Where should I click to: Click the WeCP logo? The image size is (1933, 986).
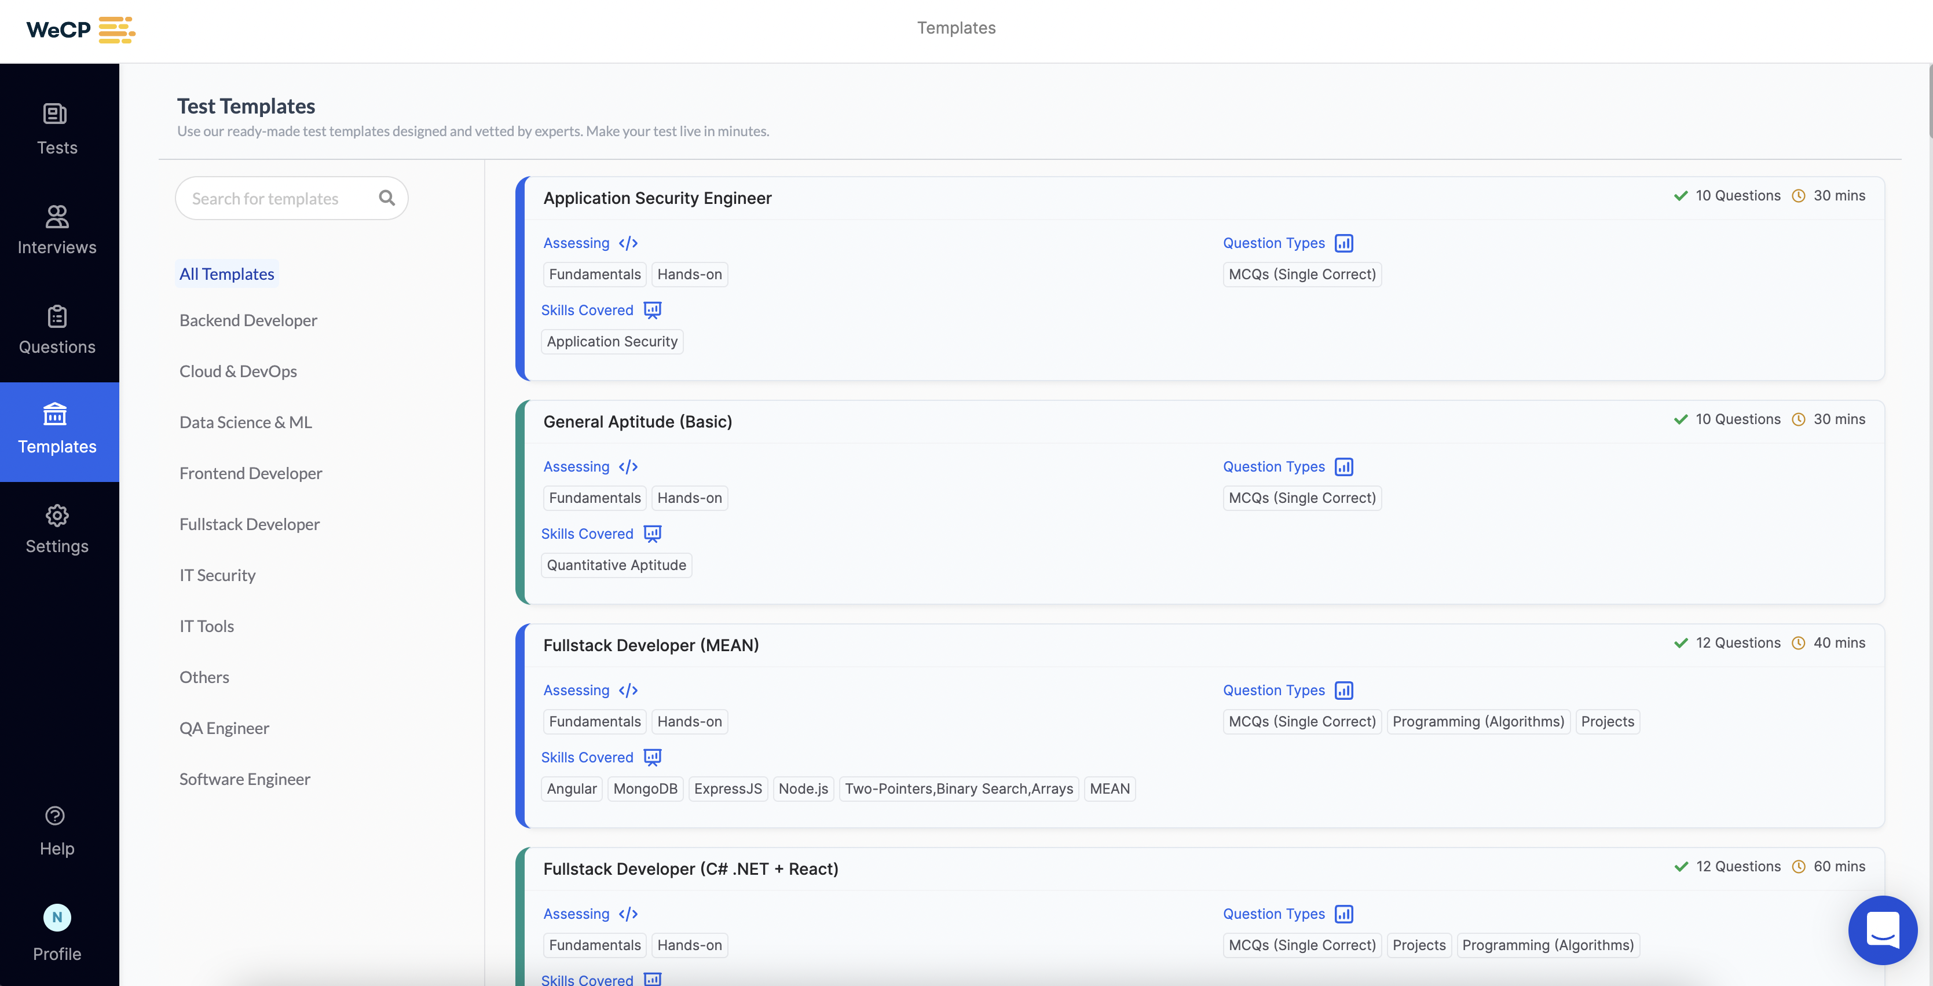coord(79,30)
